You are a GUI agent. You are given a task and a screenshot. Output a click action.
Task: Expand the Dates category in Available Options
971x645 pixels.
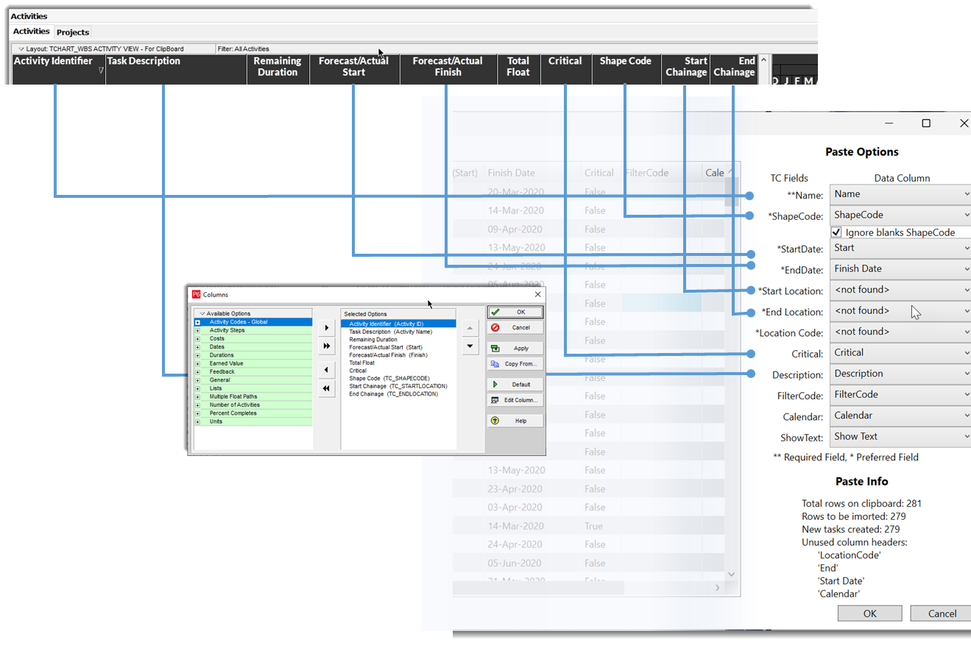(197, 347)
